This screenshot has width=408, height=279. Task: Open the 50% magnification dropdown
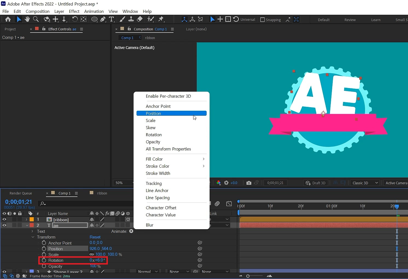[x=124, y=183]
